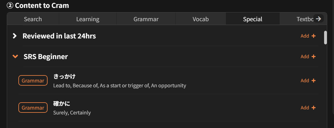Go to the Vocab tab
The image size is (334, 128).
[201, 19]
